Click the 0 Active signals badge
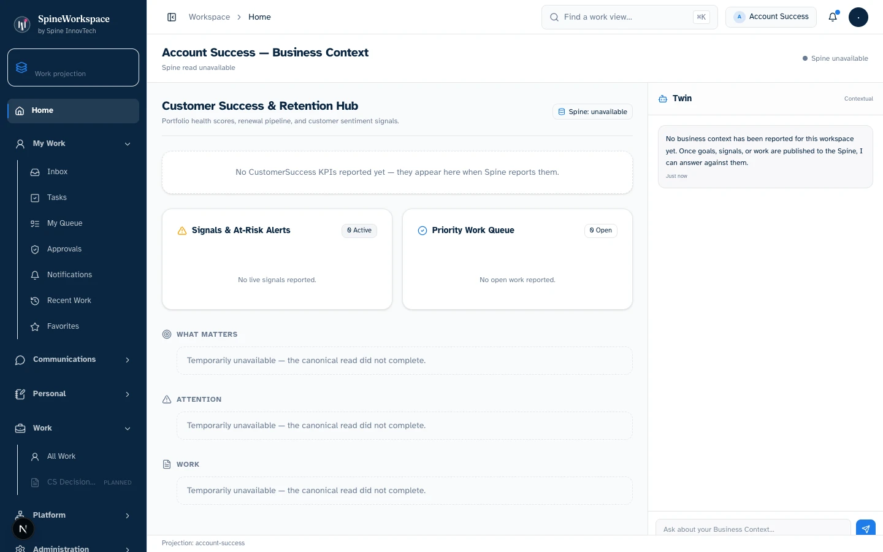Screen dimensions: 883x552 [359, 231]
